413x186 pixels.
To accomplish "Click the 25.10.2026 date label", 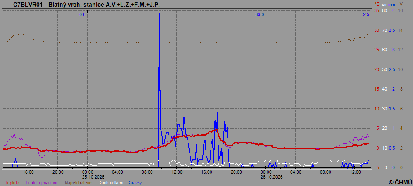I will (88, 177).
